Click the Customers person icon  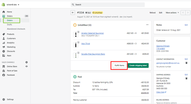tap(4, 38)
